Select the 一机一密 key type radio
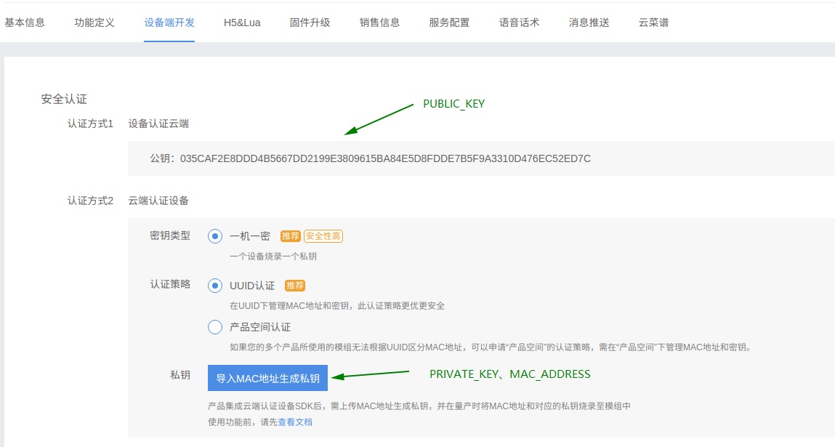This screenshot has width=835, height=447. pos(215,236)
